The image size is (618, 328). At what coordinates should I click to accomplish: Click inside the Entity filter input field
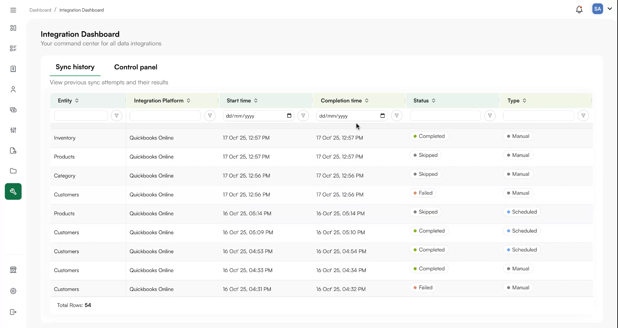point(80,116)
